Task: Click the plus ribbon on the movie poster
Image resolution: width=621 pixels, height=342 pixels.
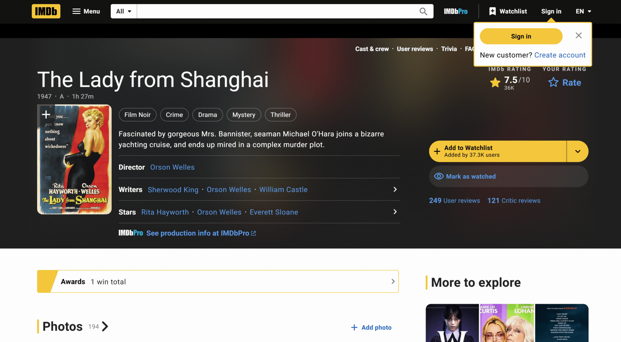Action: tap(46, 114)
